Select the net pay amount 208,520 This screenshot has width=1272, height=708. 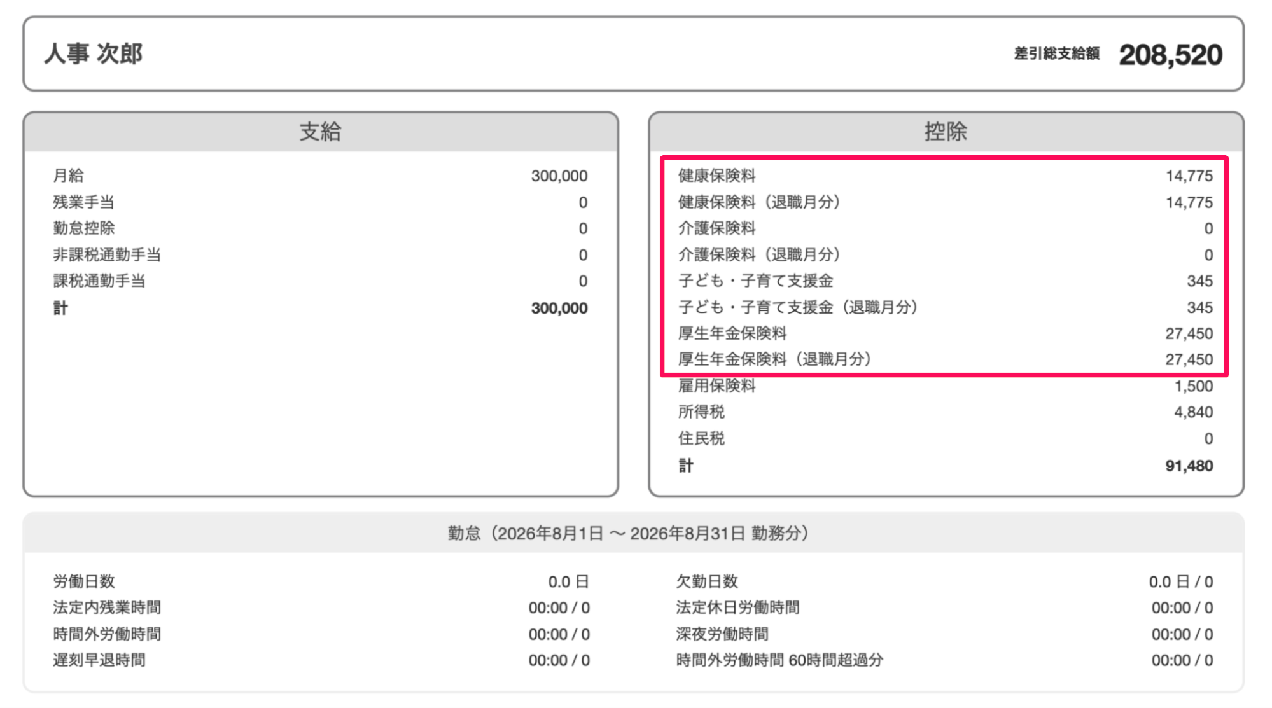tap(1170, 55)
